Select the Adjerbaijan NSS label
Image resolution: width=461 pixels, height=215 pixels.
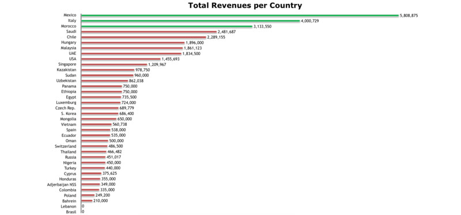(62, 185)
